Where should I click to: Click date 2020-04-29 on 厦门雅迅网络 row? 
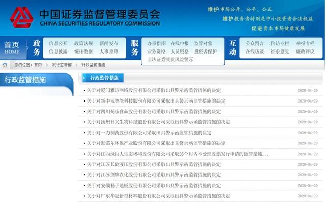[308, 90]
